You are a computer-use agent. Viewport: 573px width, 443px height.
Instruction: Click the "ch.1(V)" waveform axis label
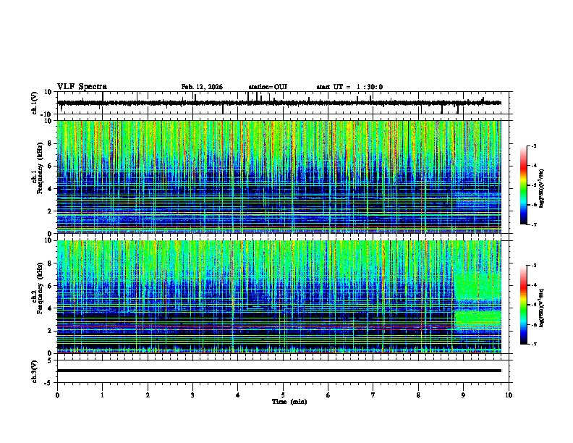35,103
